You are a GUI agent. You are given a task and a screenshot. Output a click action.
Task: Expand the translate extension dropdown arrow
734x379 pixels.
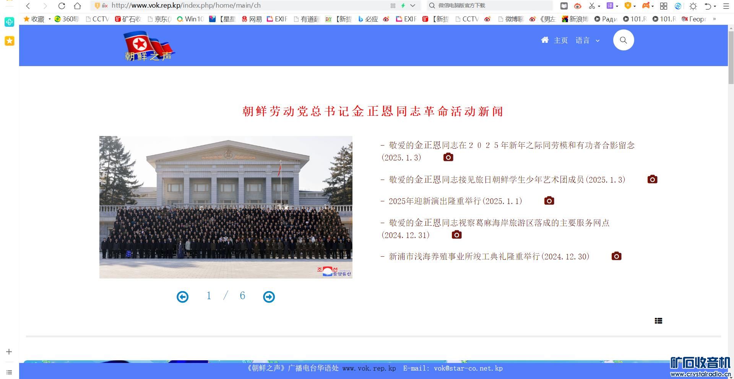coord(617,6)
